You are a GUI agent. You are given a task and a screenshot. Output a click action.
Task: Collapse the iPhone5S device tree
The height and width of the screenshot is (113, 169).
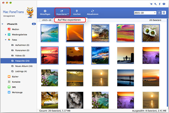[x=2, y=24]
